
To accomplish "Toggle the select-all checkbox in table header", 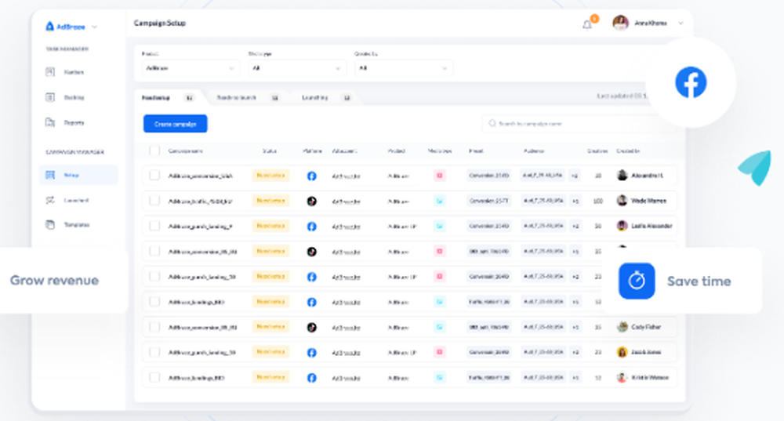I will click(154, 151).
